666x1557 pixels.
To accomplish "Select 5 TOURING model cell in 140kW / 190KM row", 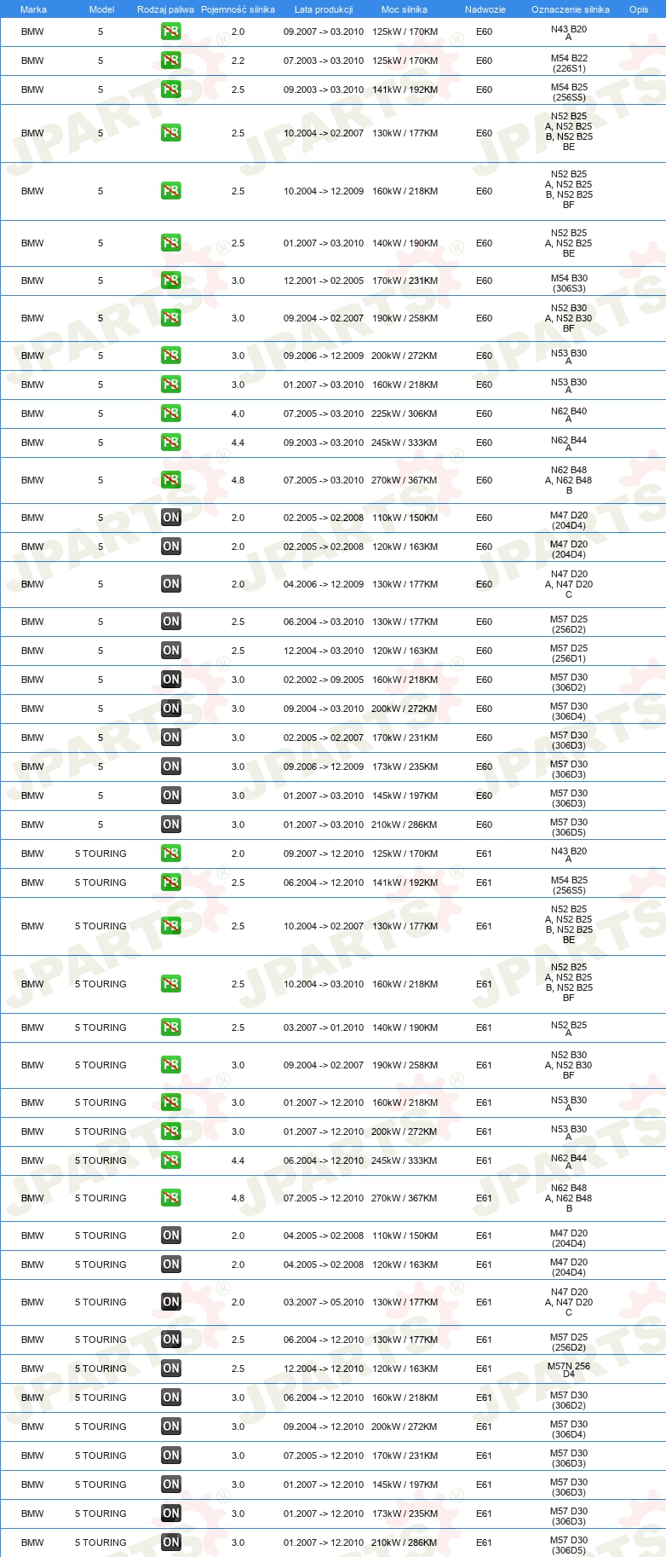I will [100, 1027].
